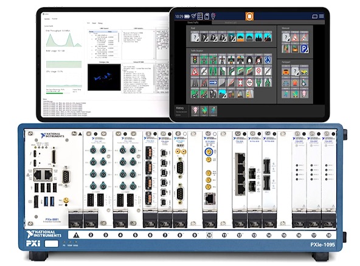Select the red X crossing icon
The image size is (360, 266).
click(240, 83)
